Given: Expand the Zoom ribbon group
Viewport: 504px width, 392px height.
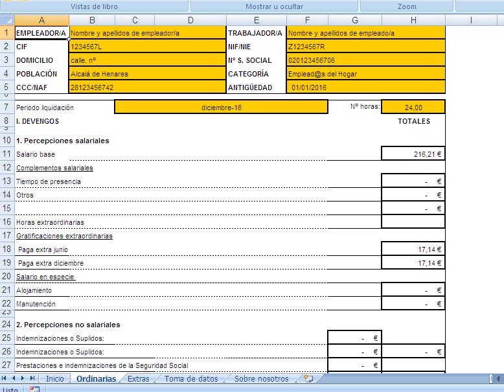Looking at the screenshot, I should coord(407,6).
